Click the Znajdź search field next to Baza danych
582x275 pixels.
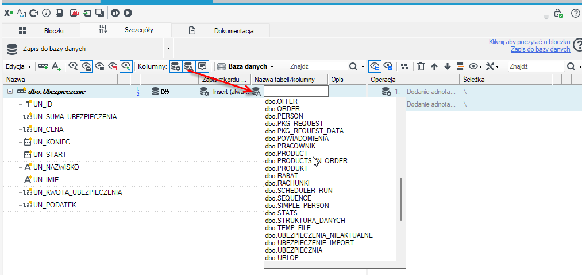(x=318, y=66)
